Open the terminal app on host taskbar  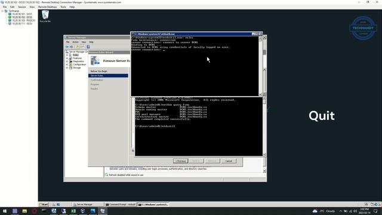[x=44, y=211]
